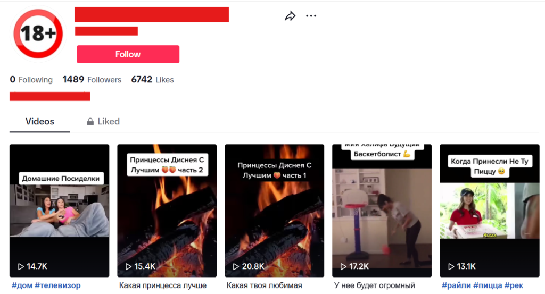545x294 pixels.
Task: Open the Принцессы Диснея часть 2 video
Action: tap(167, 211)
